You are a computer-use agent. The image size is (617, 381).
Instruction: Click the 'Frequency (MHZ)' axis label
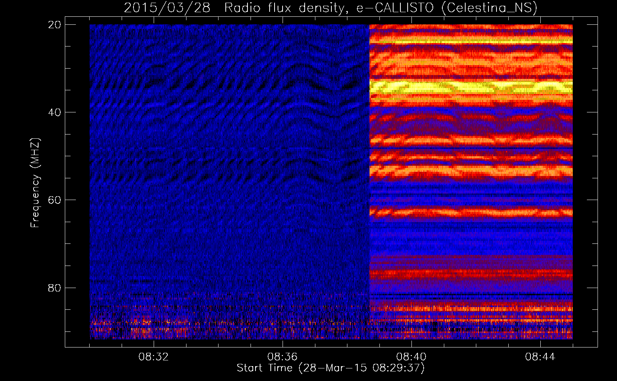35,183
